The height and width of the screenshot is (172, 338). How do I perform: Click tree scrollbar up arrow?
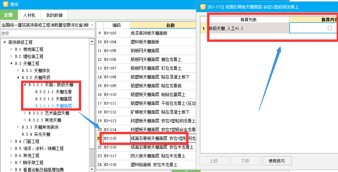click(x=92, y=41)
